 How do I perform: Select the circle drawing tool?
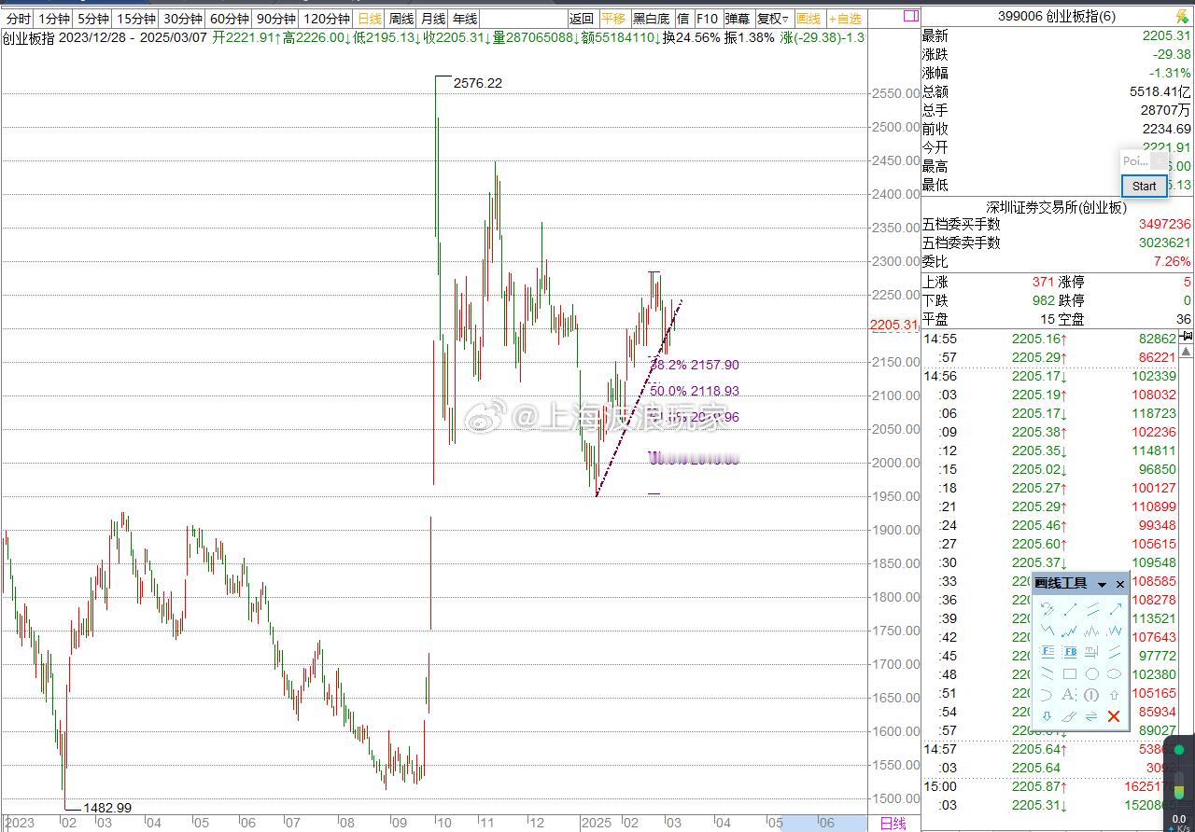pyautogui.click(x=1092, y=673)
